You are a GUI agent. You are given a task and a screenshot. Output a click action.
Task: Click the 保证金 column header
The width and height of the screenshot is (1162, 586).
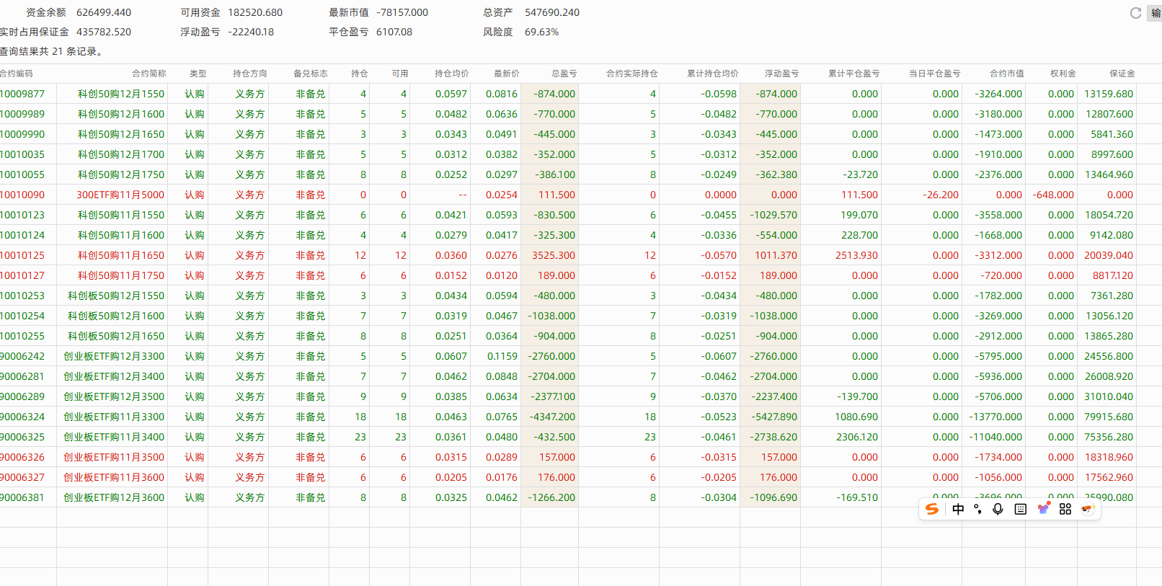point(1122,74)
